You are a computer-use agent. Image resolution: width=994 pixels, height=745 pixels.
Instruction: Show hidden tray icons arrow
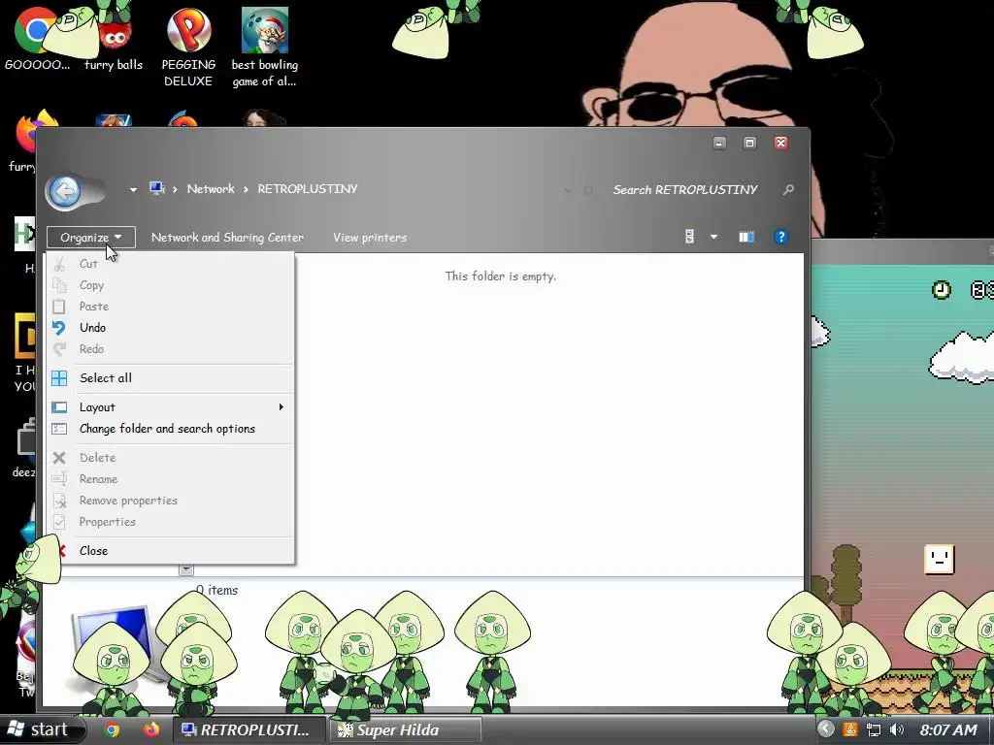[825, 729]
